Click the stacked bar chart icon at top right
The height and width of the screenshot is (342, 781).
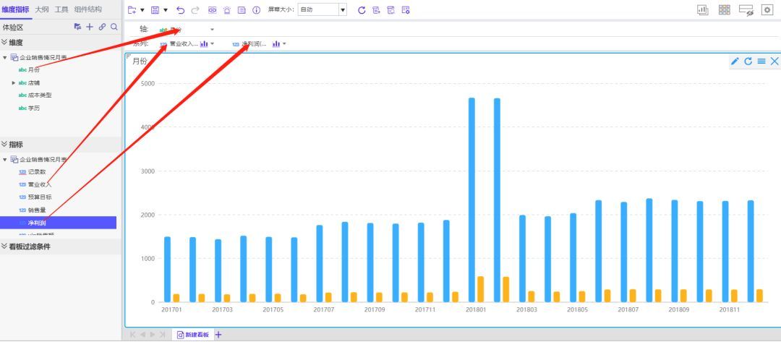click(x=703, y=10)
